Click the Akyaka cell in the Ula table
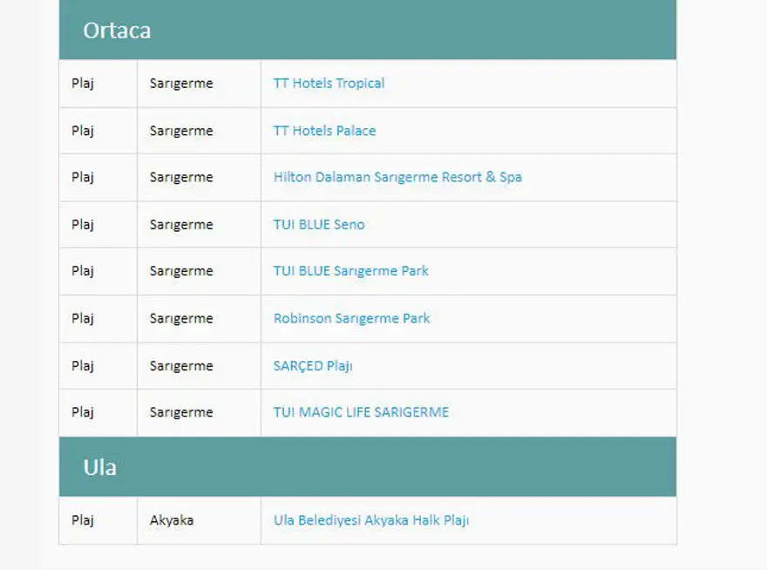Viewport: 767px width, 570px height. click(x=172, y=520)
